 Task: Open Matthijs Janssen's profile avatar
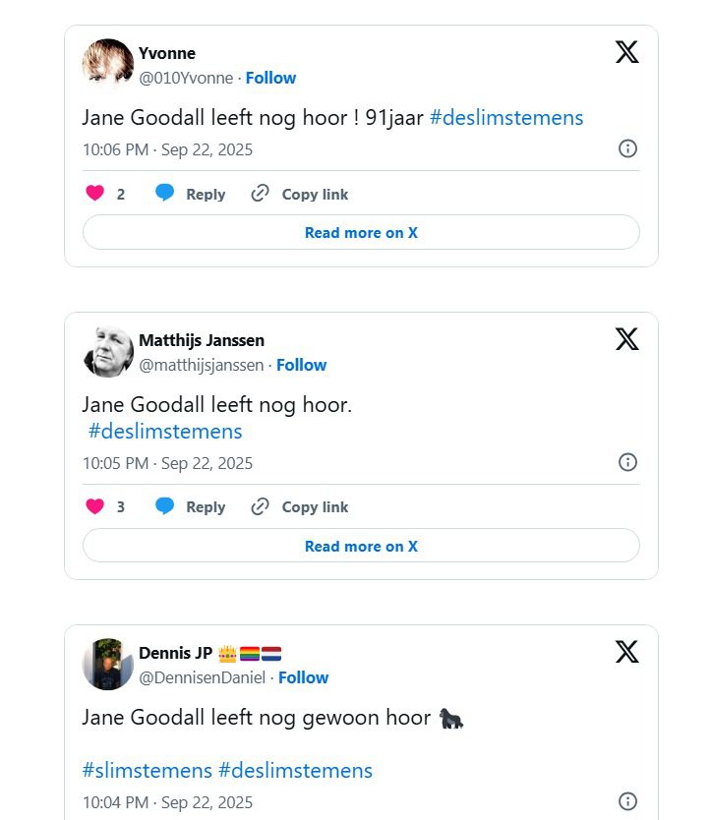click(107, 352)
